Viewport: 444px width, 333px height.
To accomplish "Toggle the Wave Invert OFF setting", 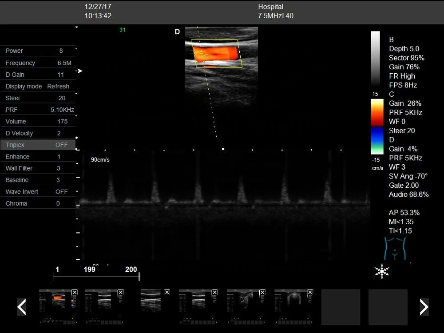I will (38, 192).
